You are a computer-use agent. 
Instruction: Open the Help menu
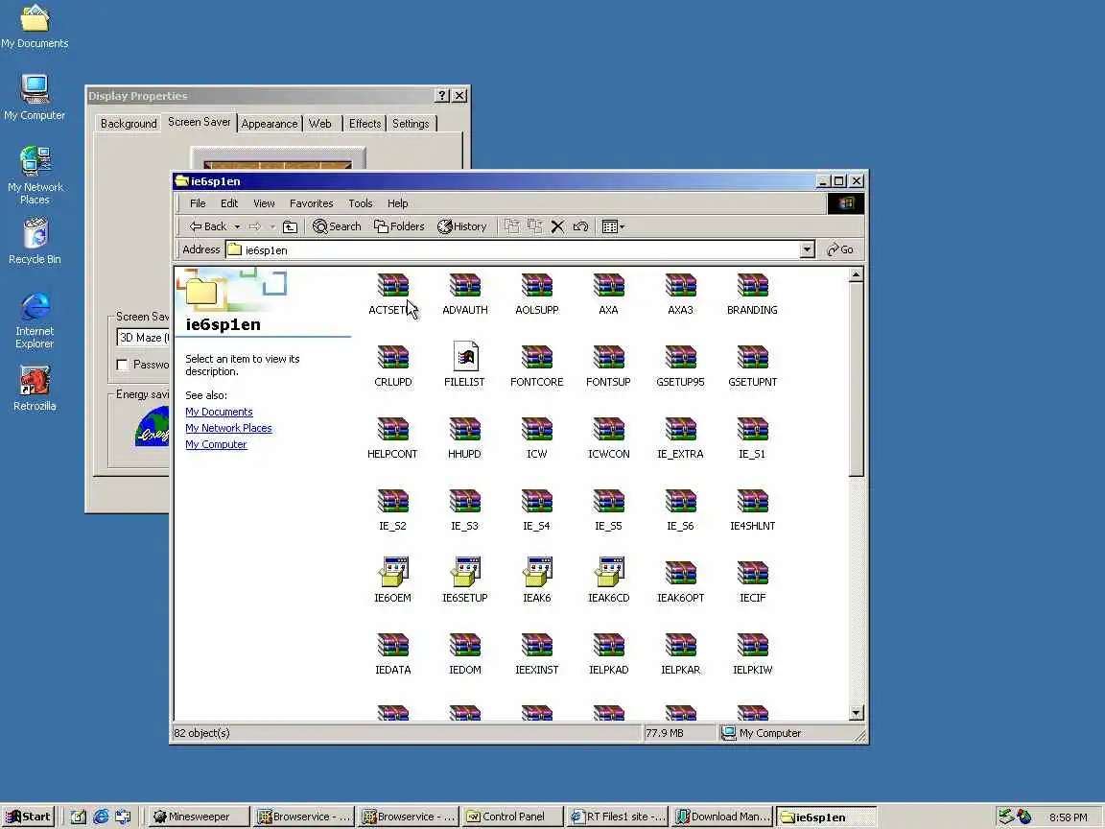coord(397,203)
